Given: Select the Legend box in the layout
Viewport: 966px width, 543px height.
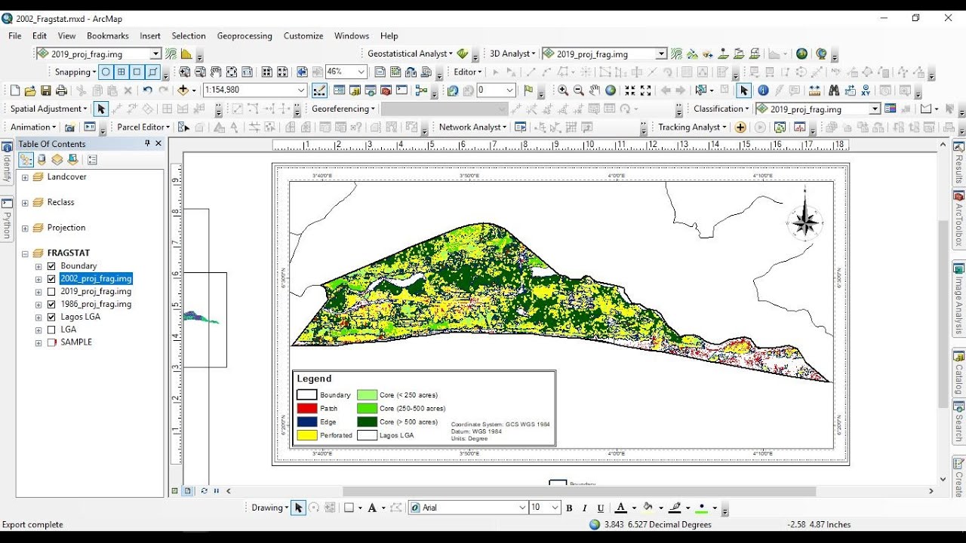Looking at the screenshot, I should [424, 407].
